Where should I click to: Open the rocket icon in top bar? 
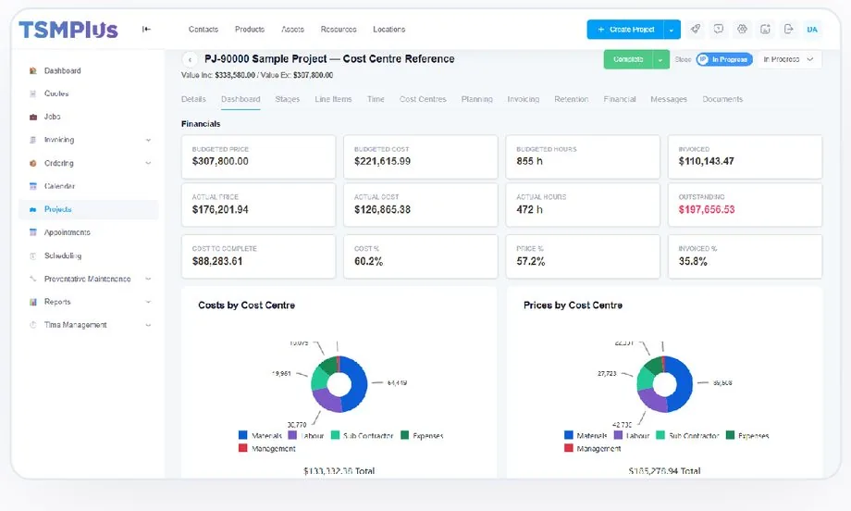coord(696,30)
